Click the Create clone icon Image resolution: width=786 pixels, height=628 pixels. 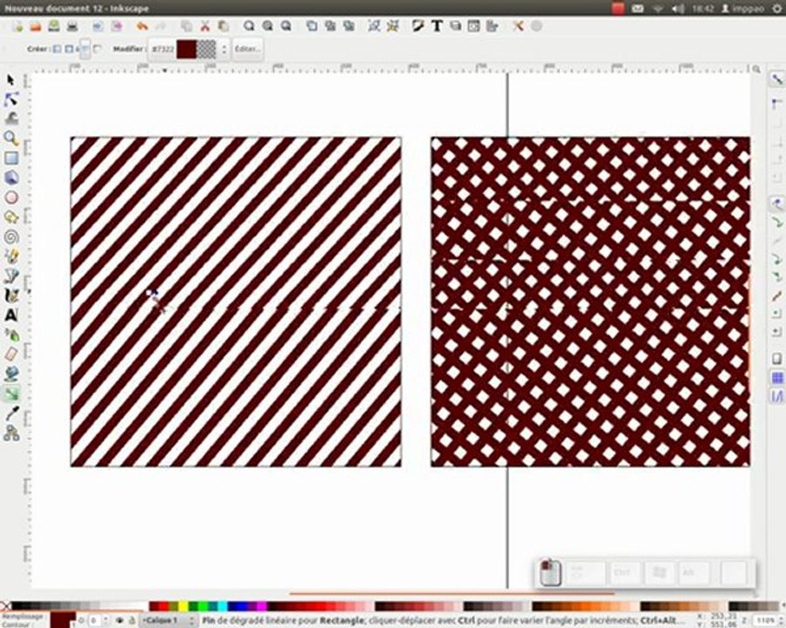tap(330, 26)
